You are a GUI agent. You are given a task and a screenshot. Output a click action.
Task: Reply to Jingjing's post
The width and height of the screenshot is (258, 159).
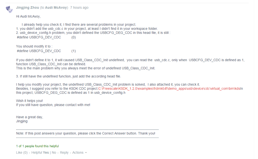coord(64,153)
